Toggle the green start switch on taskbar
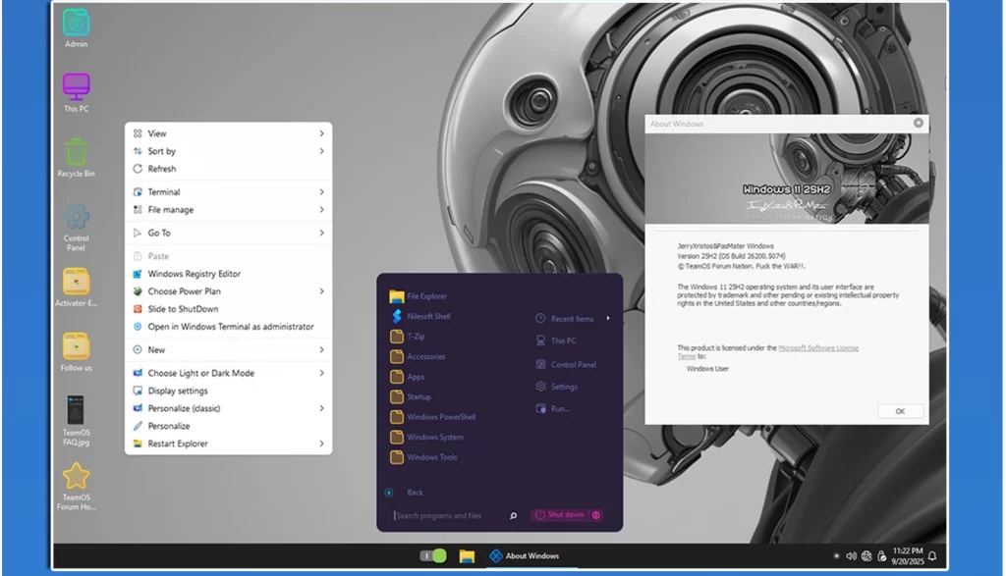This screenshot has height=576, width=1006. [x=433, y=556]
